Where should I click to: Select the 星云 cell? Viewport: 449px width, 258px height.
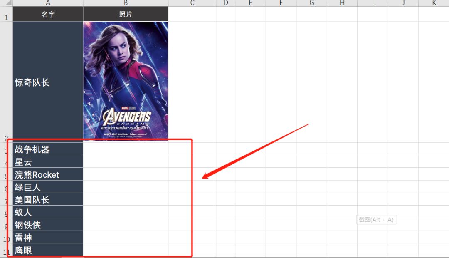[48, 161]
